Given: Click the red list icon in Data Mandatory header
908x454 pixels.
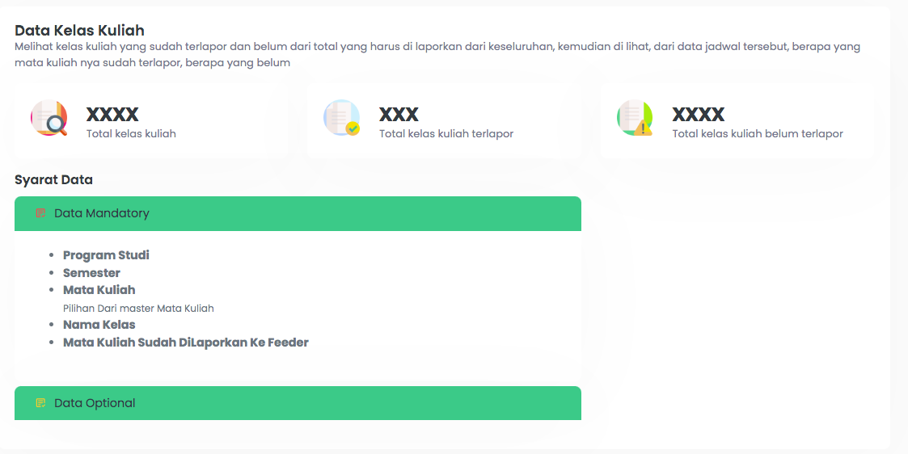Looking at the screenshot, I should [x=40, y=213].
